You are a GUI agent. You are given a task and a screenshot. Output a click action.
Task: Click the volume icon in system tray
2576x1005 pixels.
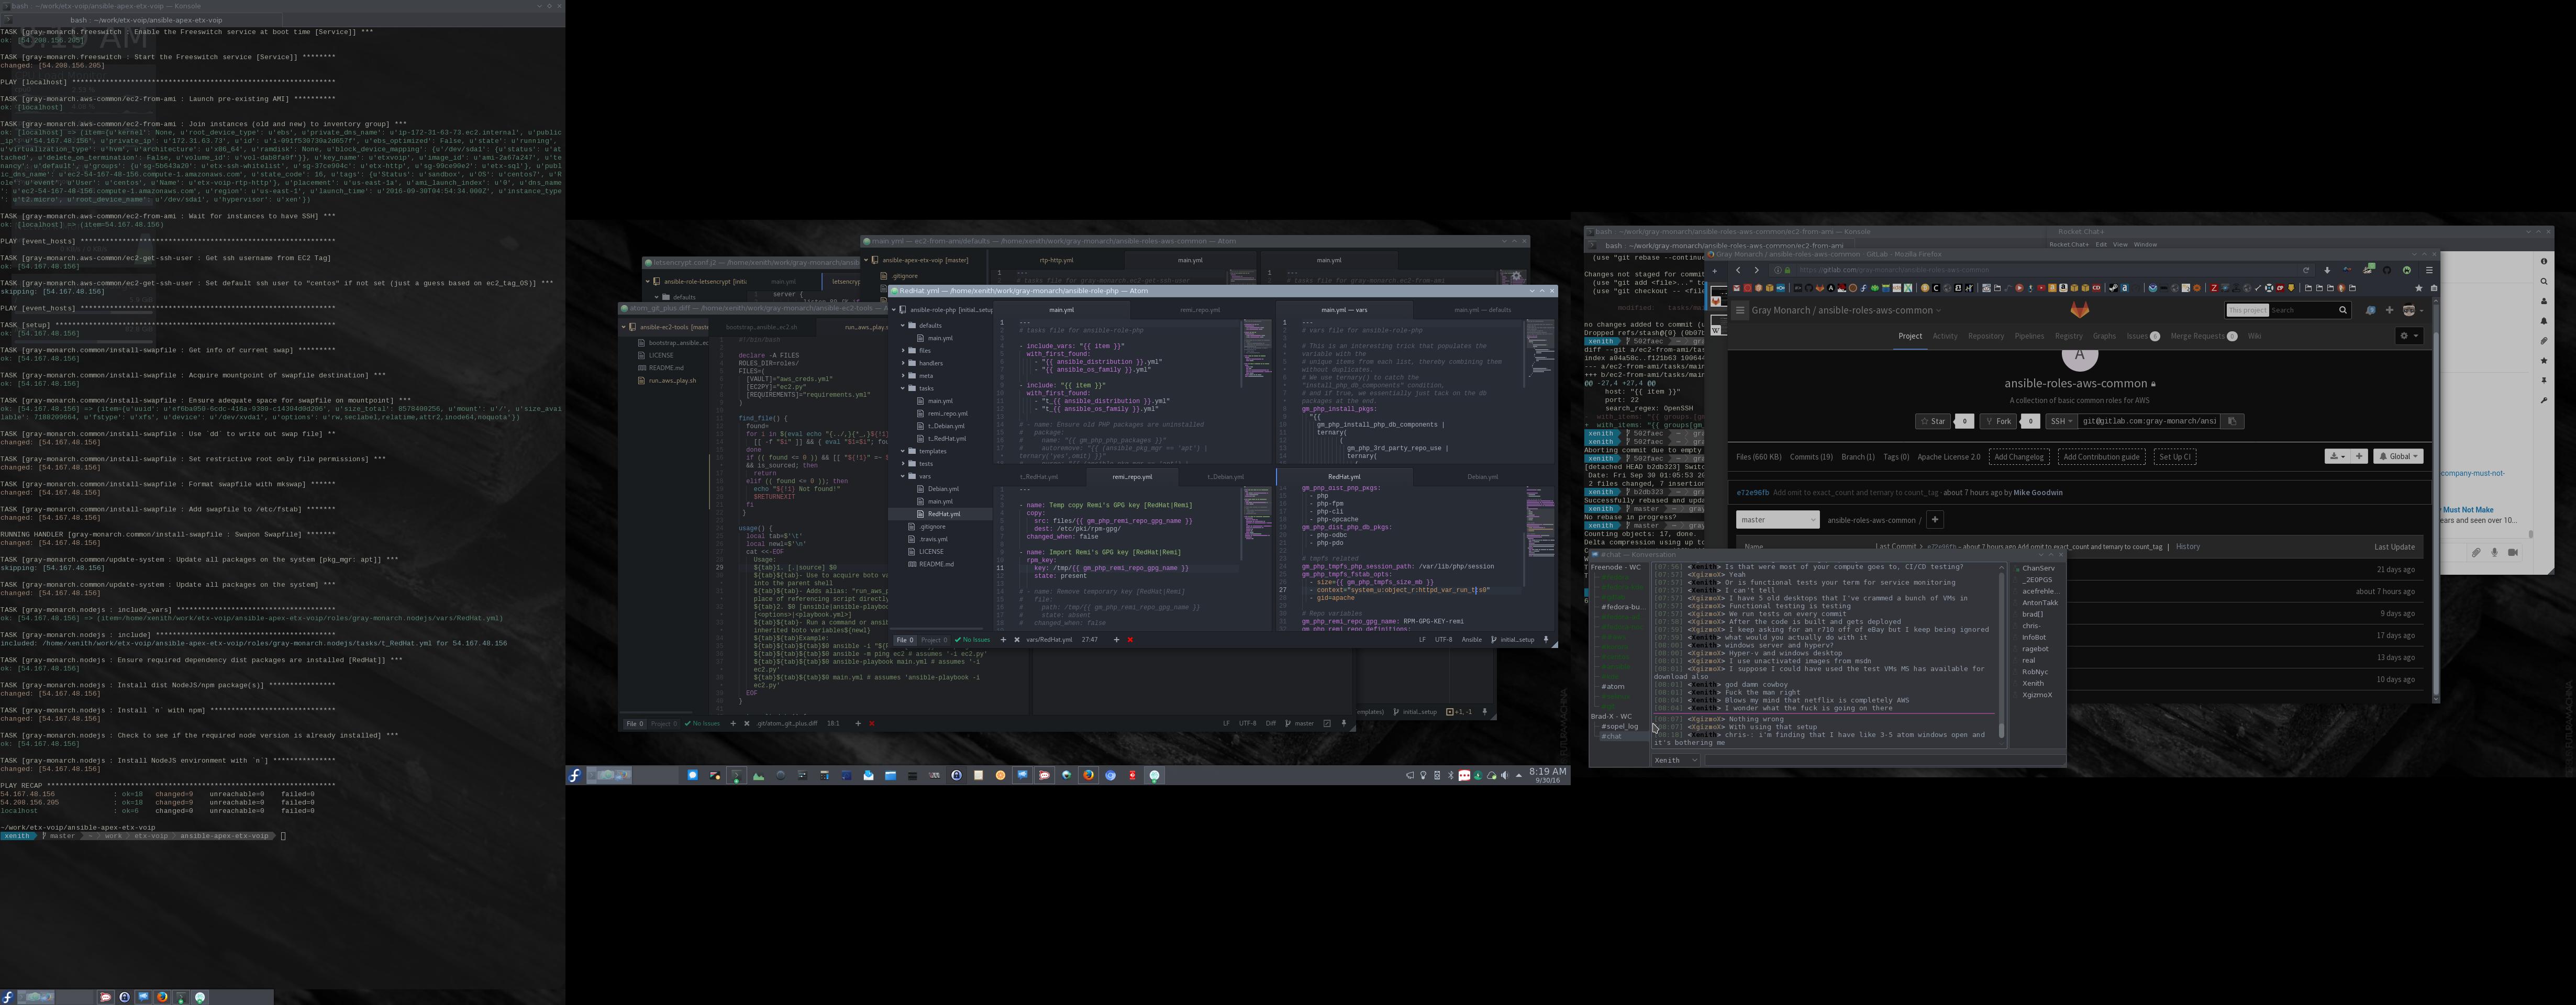1505,775
